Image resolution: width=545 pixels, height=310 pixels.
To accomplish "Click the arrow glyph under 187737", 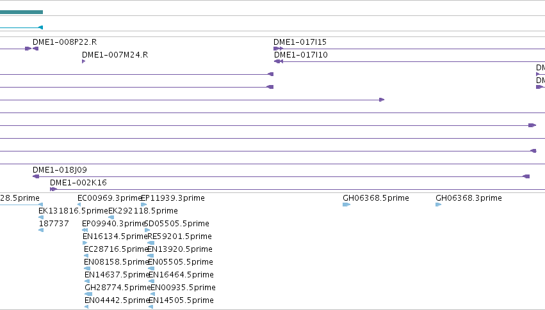I will click(41, 230).
